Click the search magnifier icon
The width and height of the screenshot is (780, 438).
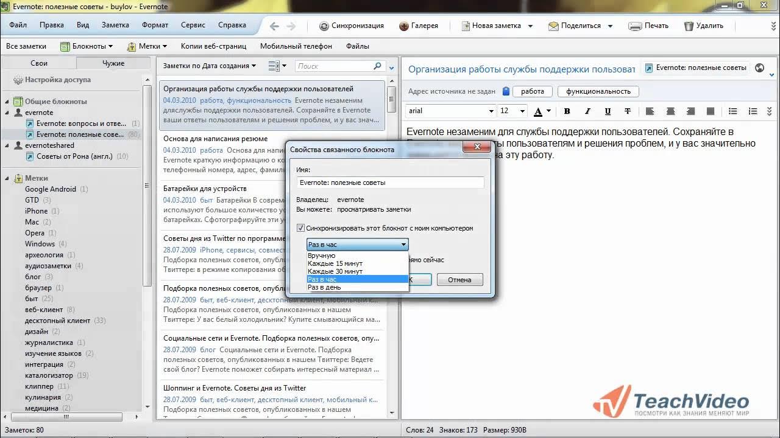point(377,66)
